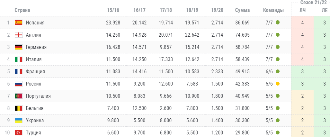Click the England flag icon
The height and width of the screenshot is (137, 330).
click(18, 35)
